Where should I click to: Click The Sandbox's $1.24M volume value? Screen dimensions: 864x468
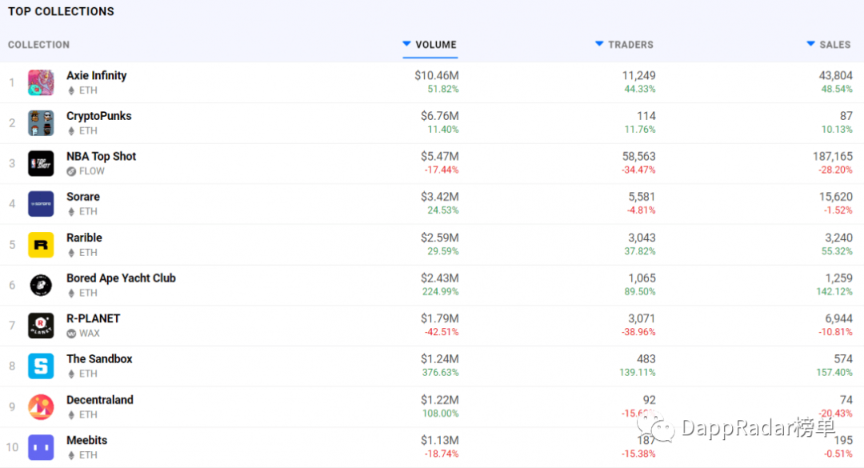[x=440, y=359]
